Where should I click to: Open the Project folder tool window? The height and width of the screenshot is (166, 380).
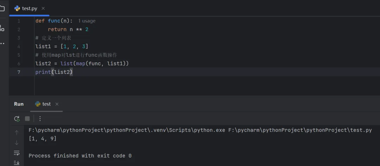coord(2,8)
